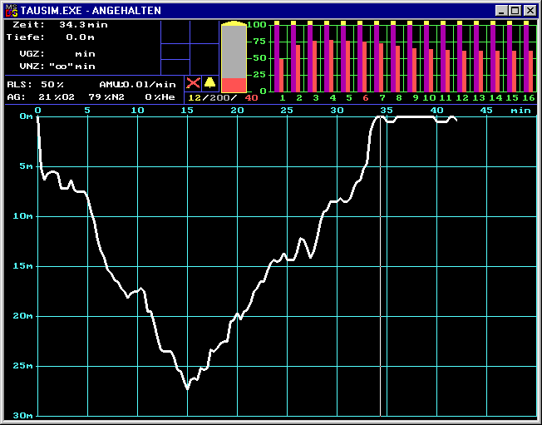Click the 12/200/40 tank pressure label
This screenshot has height=425, width=542.
click(223, 97)
